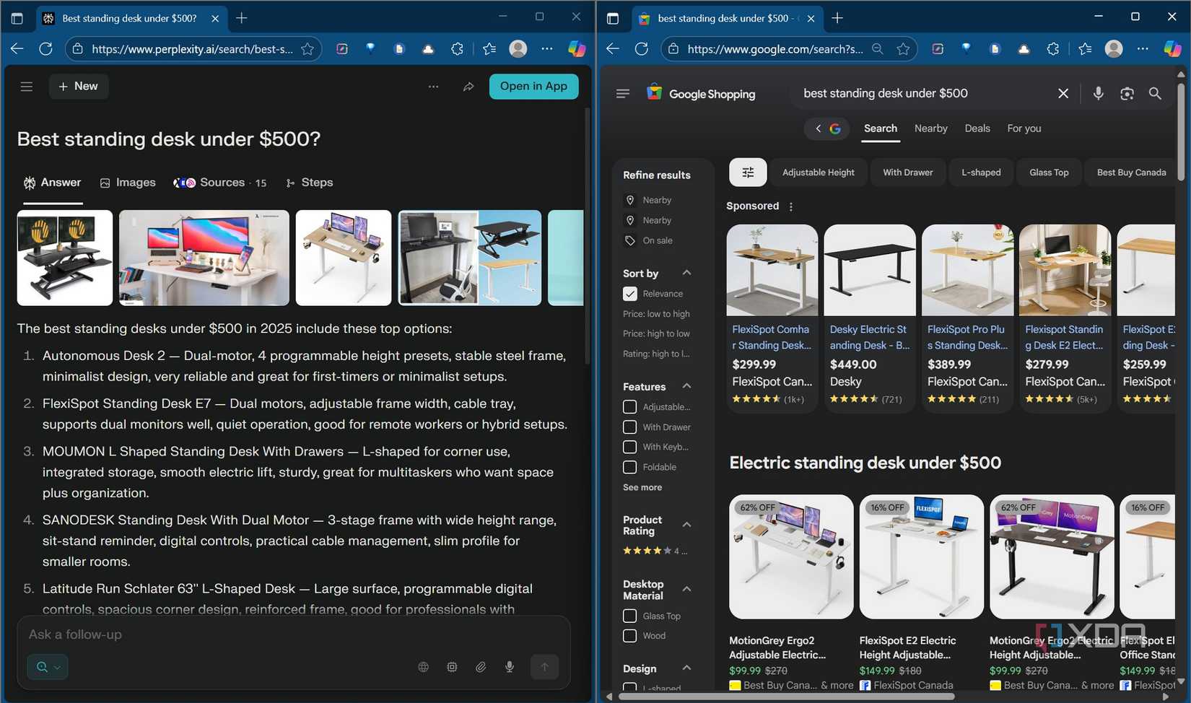Start dictation via follow-up microphone icon
This screenshot has height=703, width=1191.
(510, 667)
